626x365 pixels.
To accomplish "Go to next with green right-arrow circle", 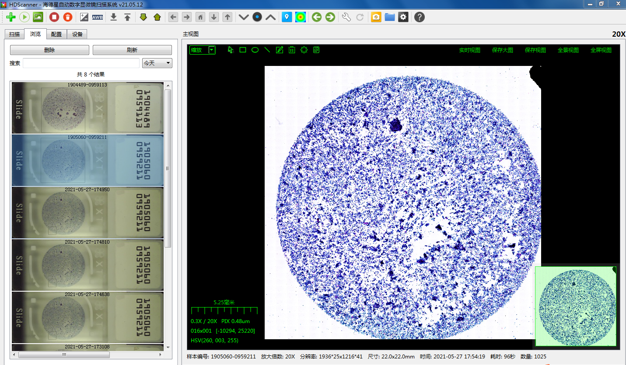I will pos(330,17).
